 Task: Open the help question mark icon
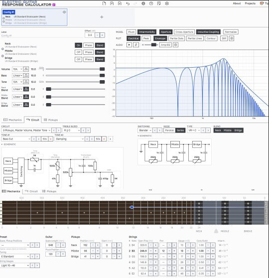coord(151,3)
